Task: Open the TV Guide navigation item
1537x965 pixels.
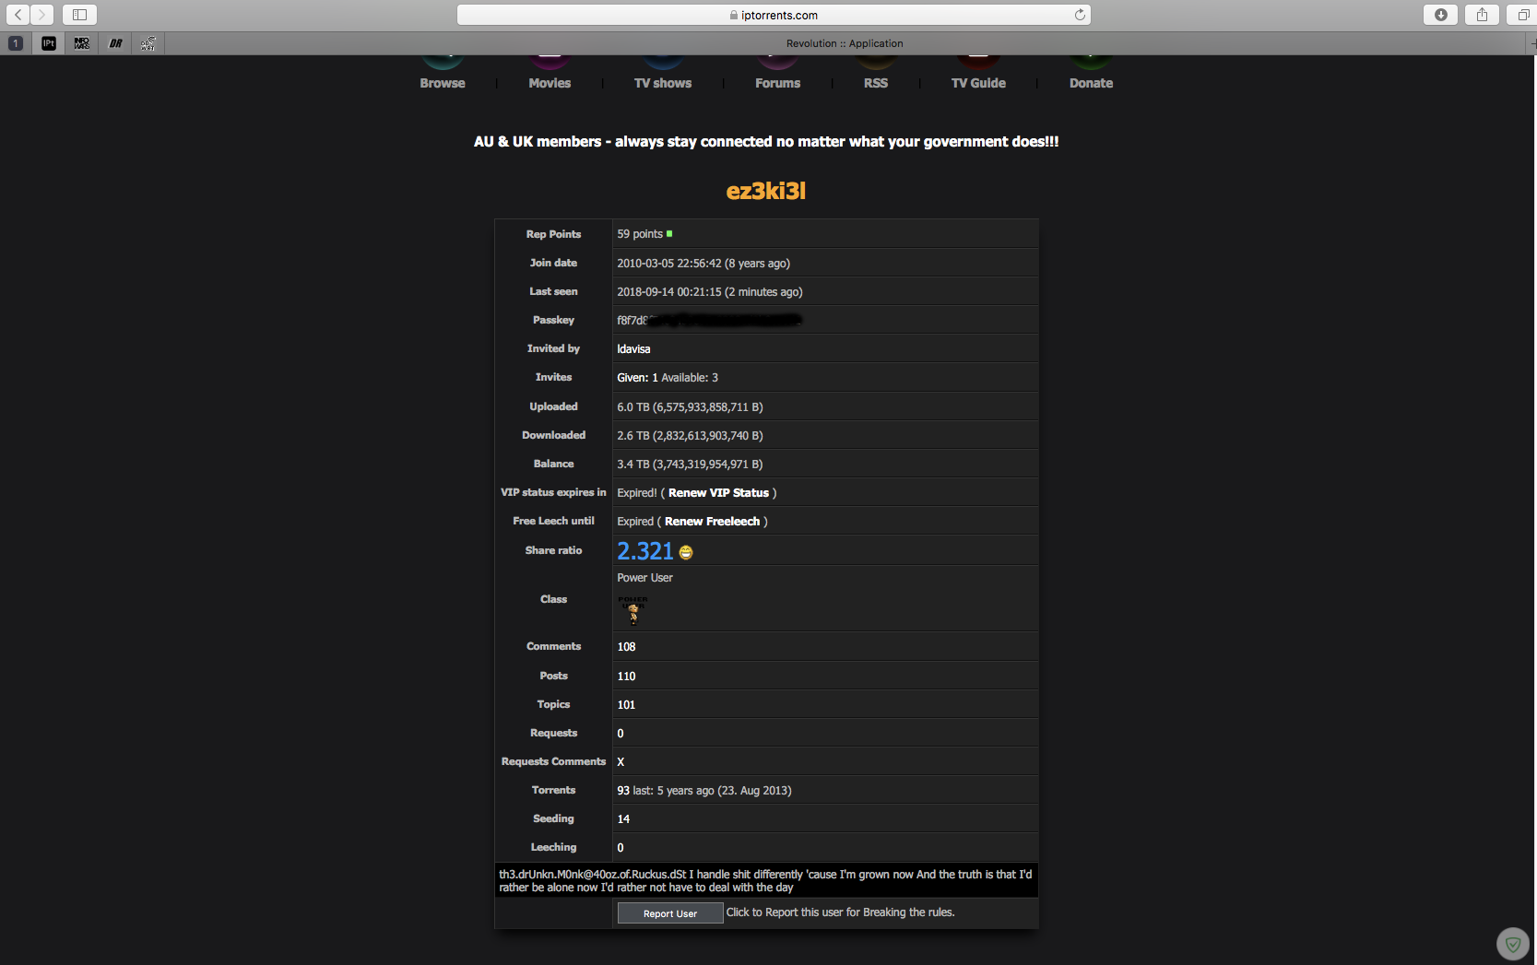Action: (x=978, y=83)
